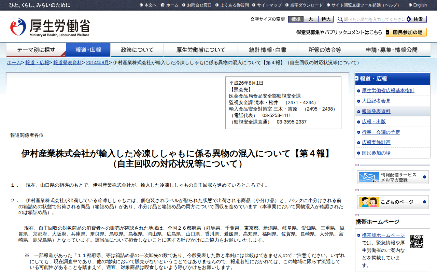The image size is (437, 273).
Task: Switch to English site link
Action: [420, 5]
